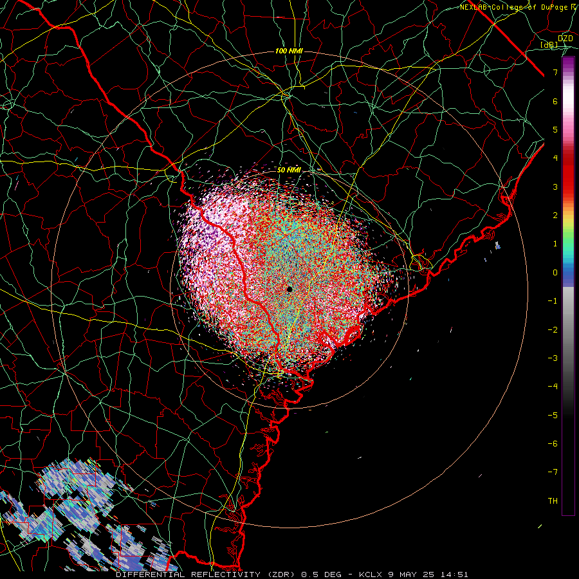Click the -6 label on the color scale
Screen dimensions: 579x579
pos(553,444)
